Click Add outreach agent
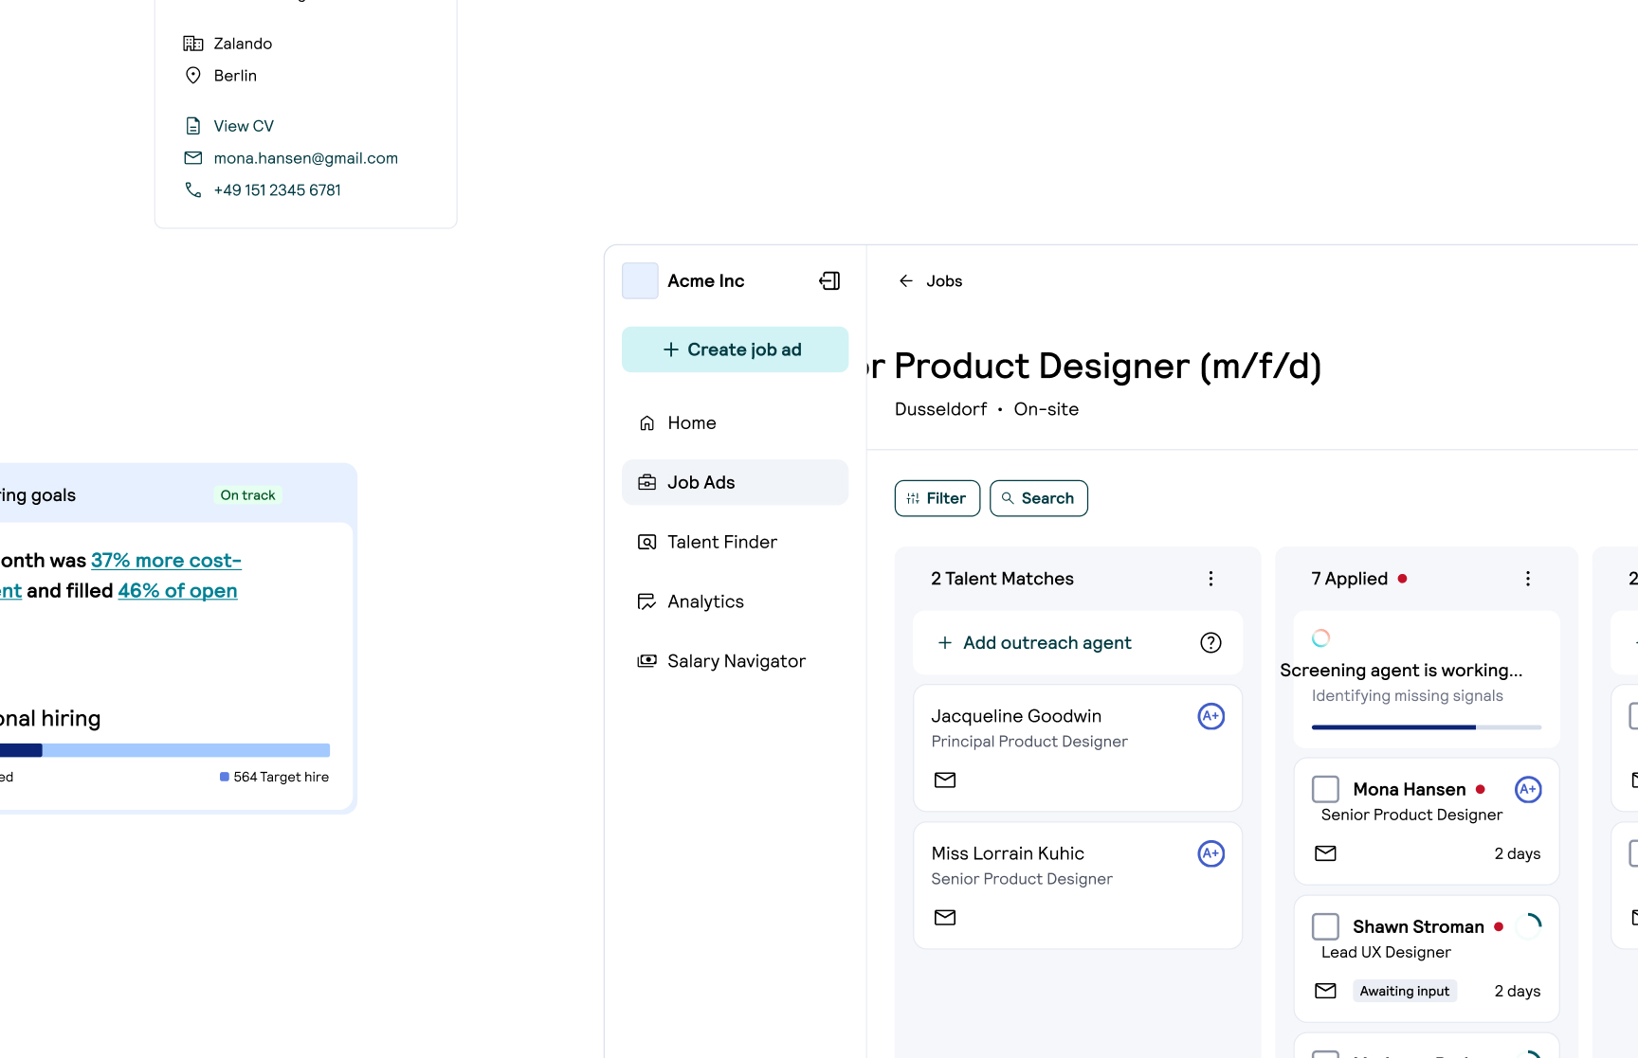The height and width of the screenshot is (1058, 1638). pos(1034,643)
